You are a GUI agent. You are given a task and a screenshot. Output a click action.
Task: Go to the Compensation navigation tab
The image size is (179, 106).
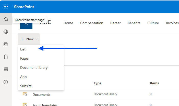pos(92,23)
